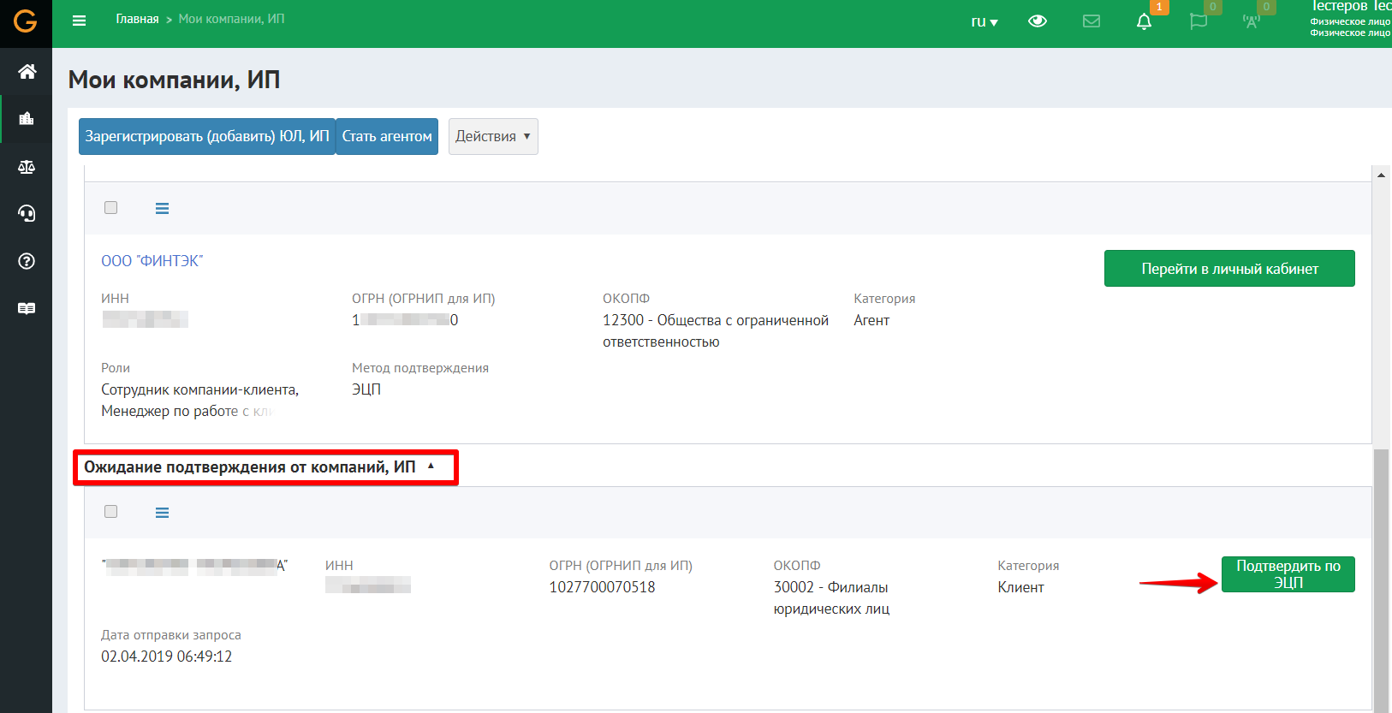Toggle the eye accessibility icon in header
The height and width of the screenshot is (713, 1392).
[x=1038, y=21]
